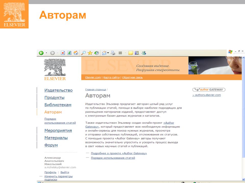Go to the browser Home page icon
245x183 pixels.
[76, 53]
